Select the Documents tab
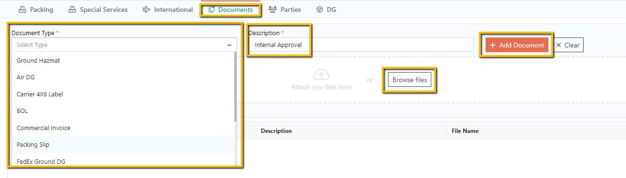Viewport: 626px width, 178px height. pos(230,9)
